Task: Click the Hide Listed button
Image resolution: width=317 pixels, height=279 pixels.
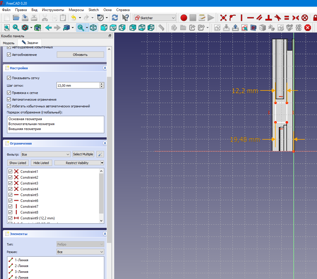Action: [41, 163]
